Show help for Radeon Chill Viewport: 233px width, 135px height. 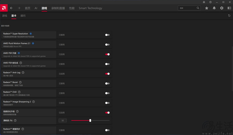[x=19, y=92]
